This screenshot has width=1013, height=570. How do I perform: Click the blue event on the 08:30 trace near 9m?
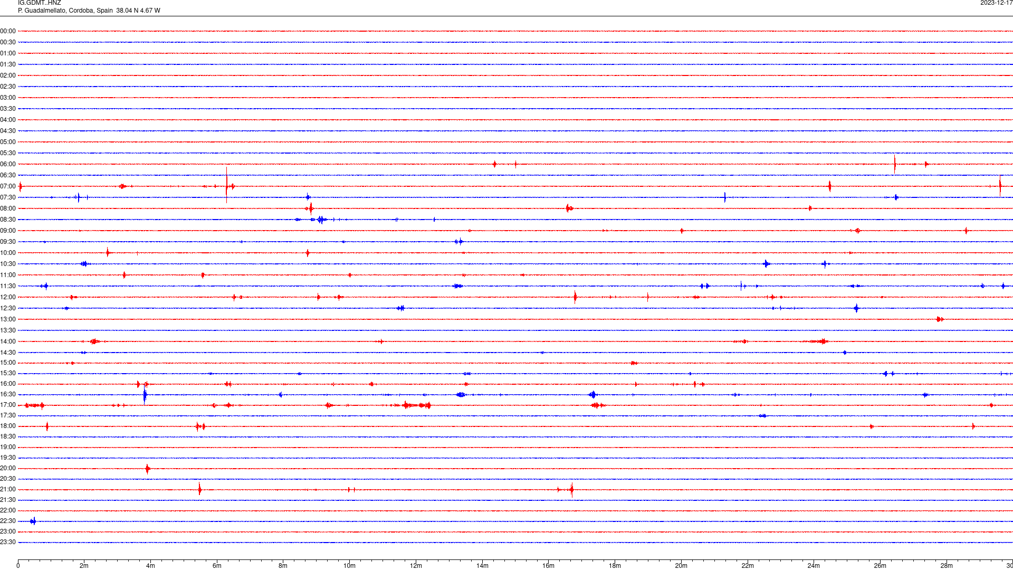tap(321, 220)
